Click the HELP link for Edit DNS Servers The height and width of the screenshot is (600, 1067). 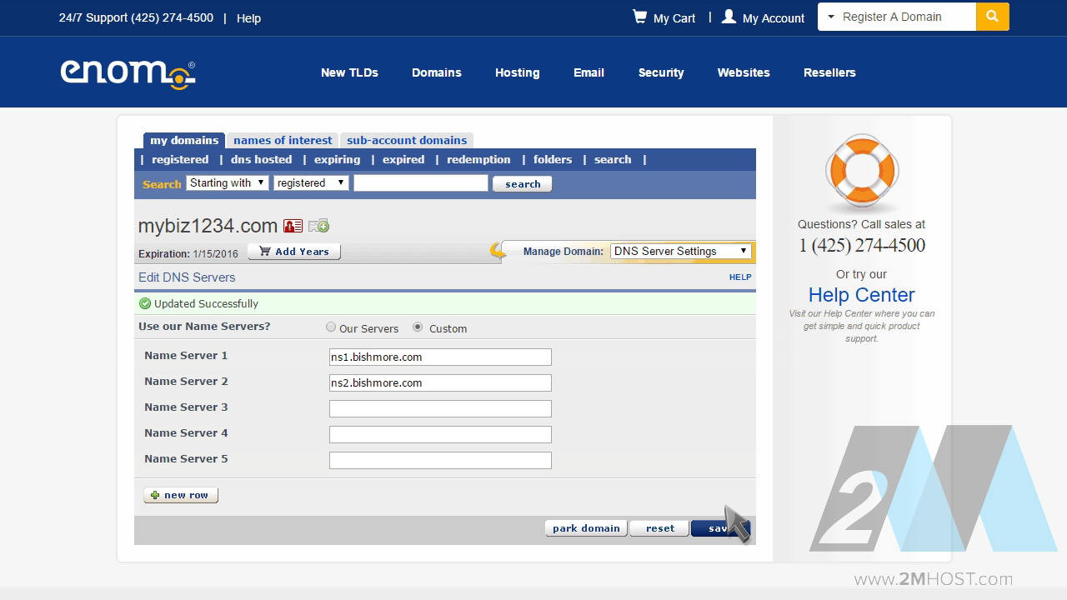pyautogui.click(x=740, y=277)
